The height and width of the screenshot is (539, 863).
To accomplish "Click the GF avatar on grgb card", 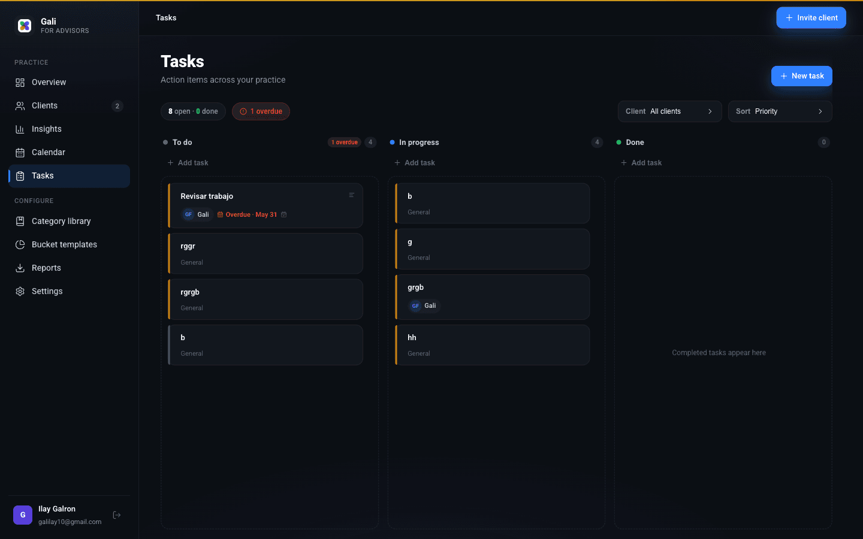I will coord(416,306).
